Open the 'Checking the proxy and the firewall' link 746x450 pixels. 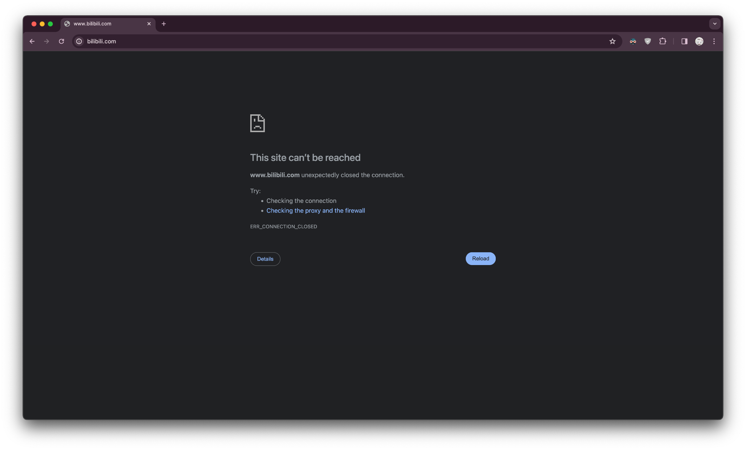[x=315, y=210]
